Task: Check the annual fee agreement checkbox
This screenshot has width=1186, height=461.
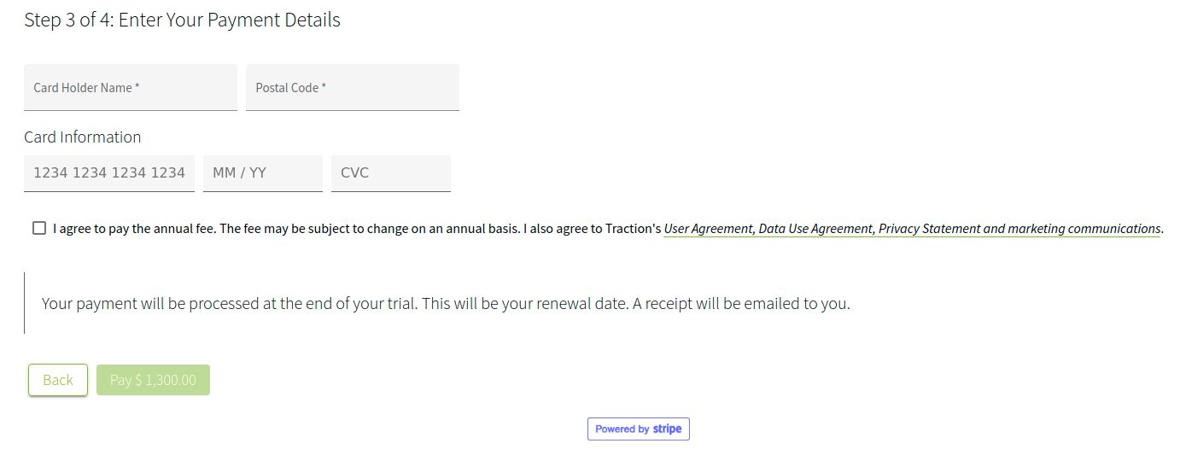Action: pos(39,228)
